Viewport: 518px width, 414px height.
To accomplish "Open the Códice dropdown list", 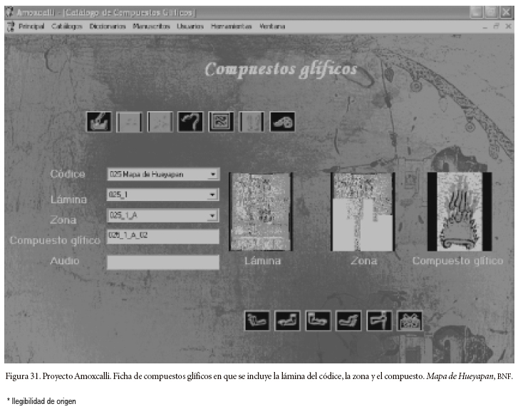I will click(213, 175).
